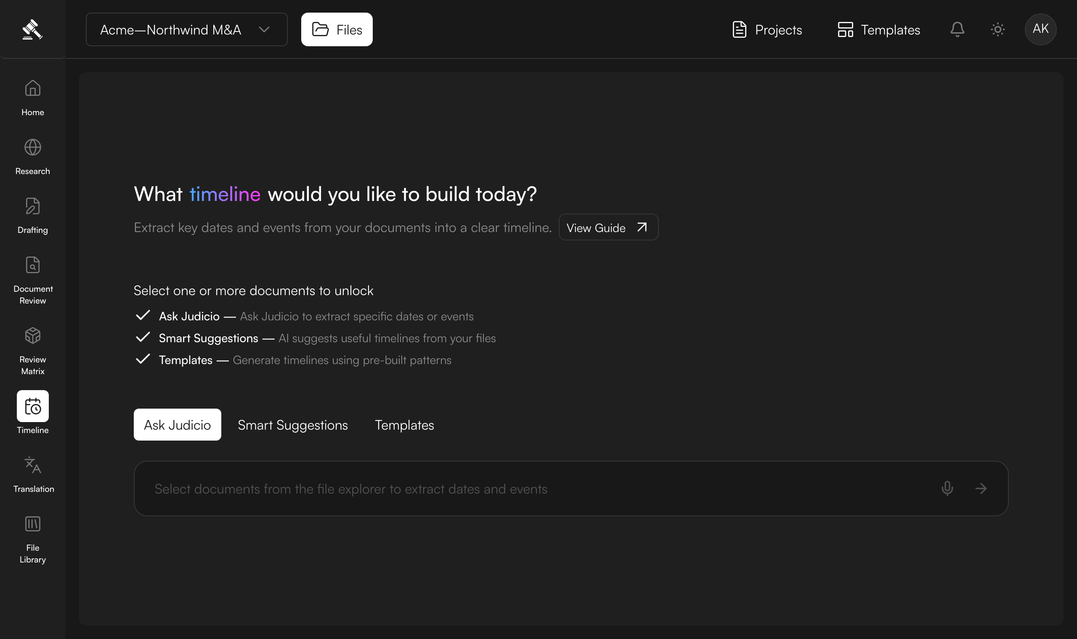Click the 'Select one or more documents' heading
Viewport: 1077px width, 639px height.
coord(253,290)
